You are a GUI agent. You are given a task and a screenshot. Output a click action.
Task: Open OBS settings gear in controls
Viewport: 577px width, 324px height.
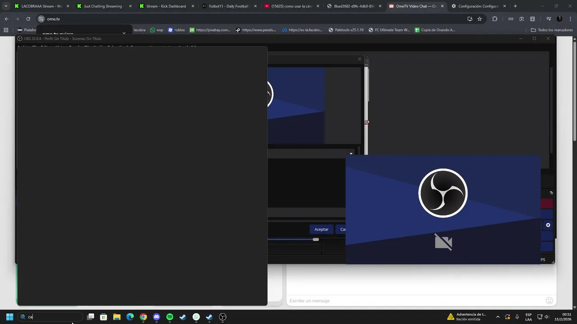(548, 225)
